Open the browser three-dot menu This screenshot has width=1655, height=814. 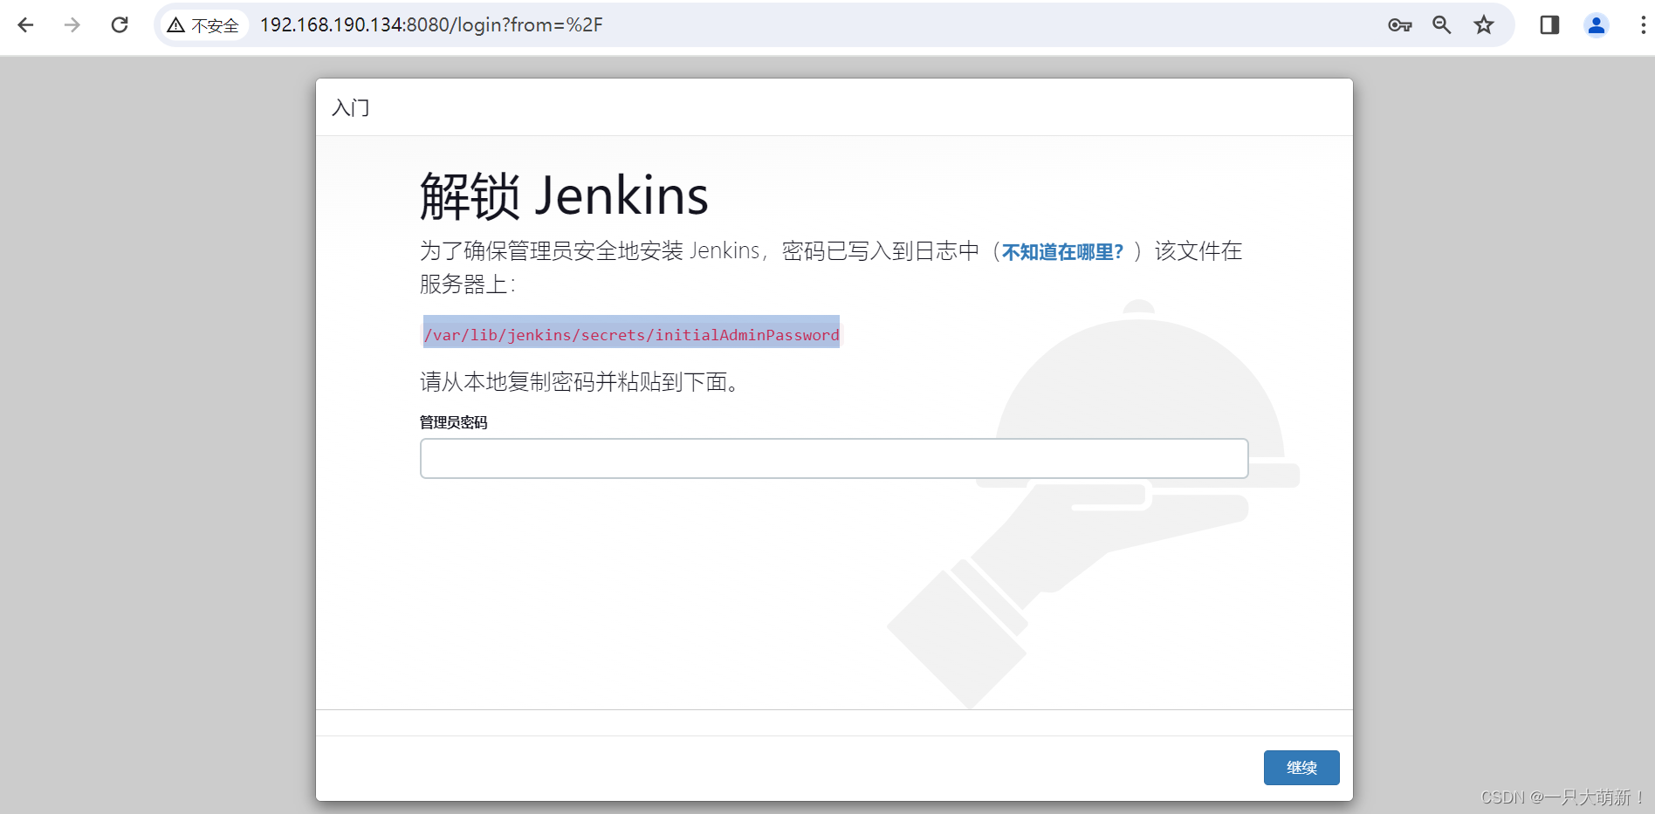pyautogui.click(x=1643, y=24)
